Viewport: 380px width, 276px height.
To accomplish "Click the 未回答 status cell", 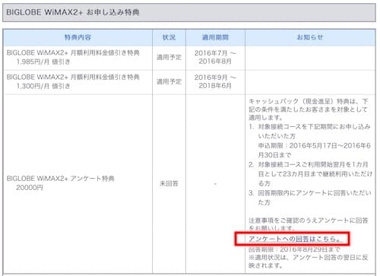I will (x=169, y=183).
